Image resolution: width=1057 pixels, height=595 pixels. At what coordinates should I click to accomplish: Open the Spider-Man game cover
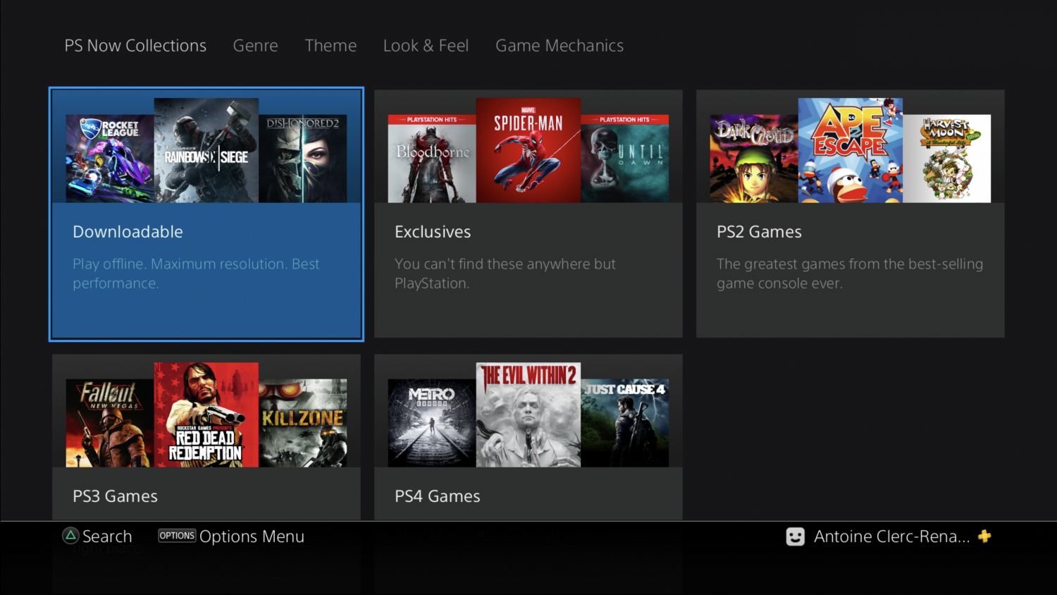[528, 150]
